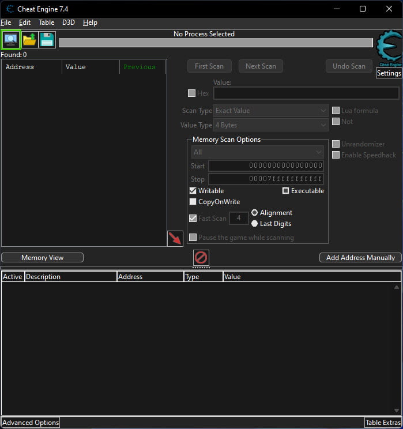Click the scan progress bar

tap(216, 43)
